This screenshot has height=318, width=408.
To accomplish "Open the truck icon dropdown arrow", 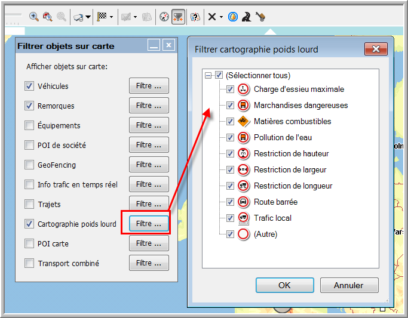I will 88,17.
